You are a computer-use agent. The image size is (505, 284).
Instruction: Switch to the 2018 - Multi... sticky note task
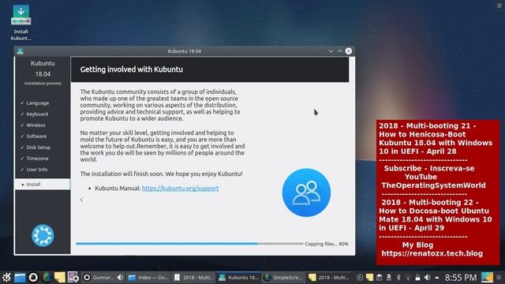(329, 277)
